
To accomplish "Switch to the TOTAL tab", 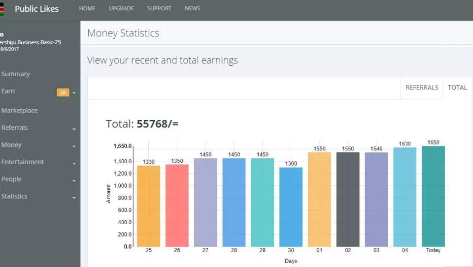I will tap(457, 88).
